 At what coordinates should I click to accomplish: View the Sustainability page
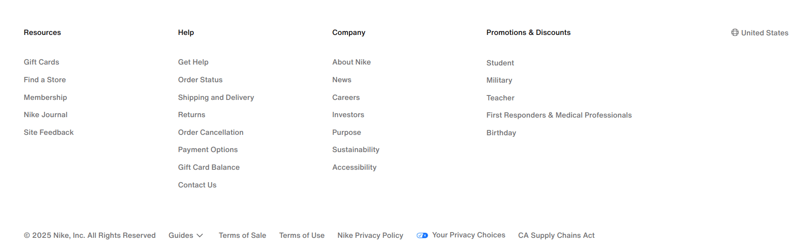tap(356, 150)
